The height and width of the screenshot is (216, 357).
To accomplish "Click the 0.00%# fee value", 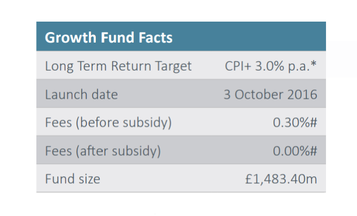I will click(x=295, y=151).
